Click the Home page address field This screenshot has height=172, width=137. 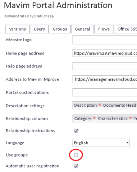pyautogui.click(x=105, y=53)
